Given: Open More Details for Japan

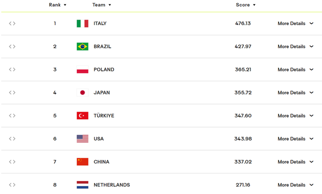Looking at the screenshot, I should point(295,92).
